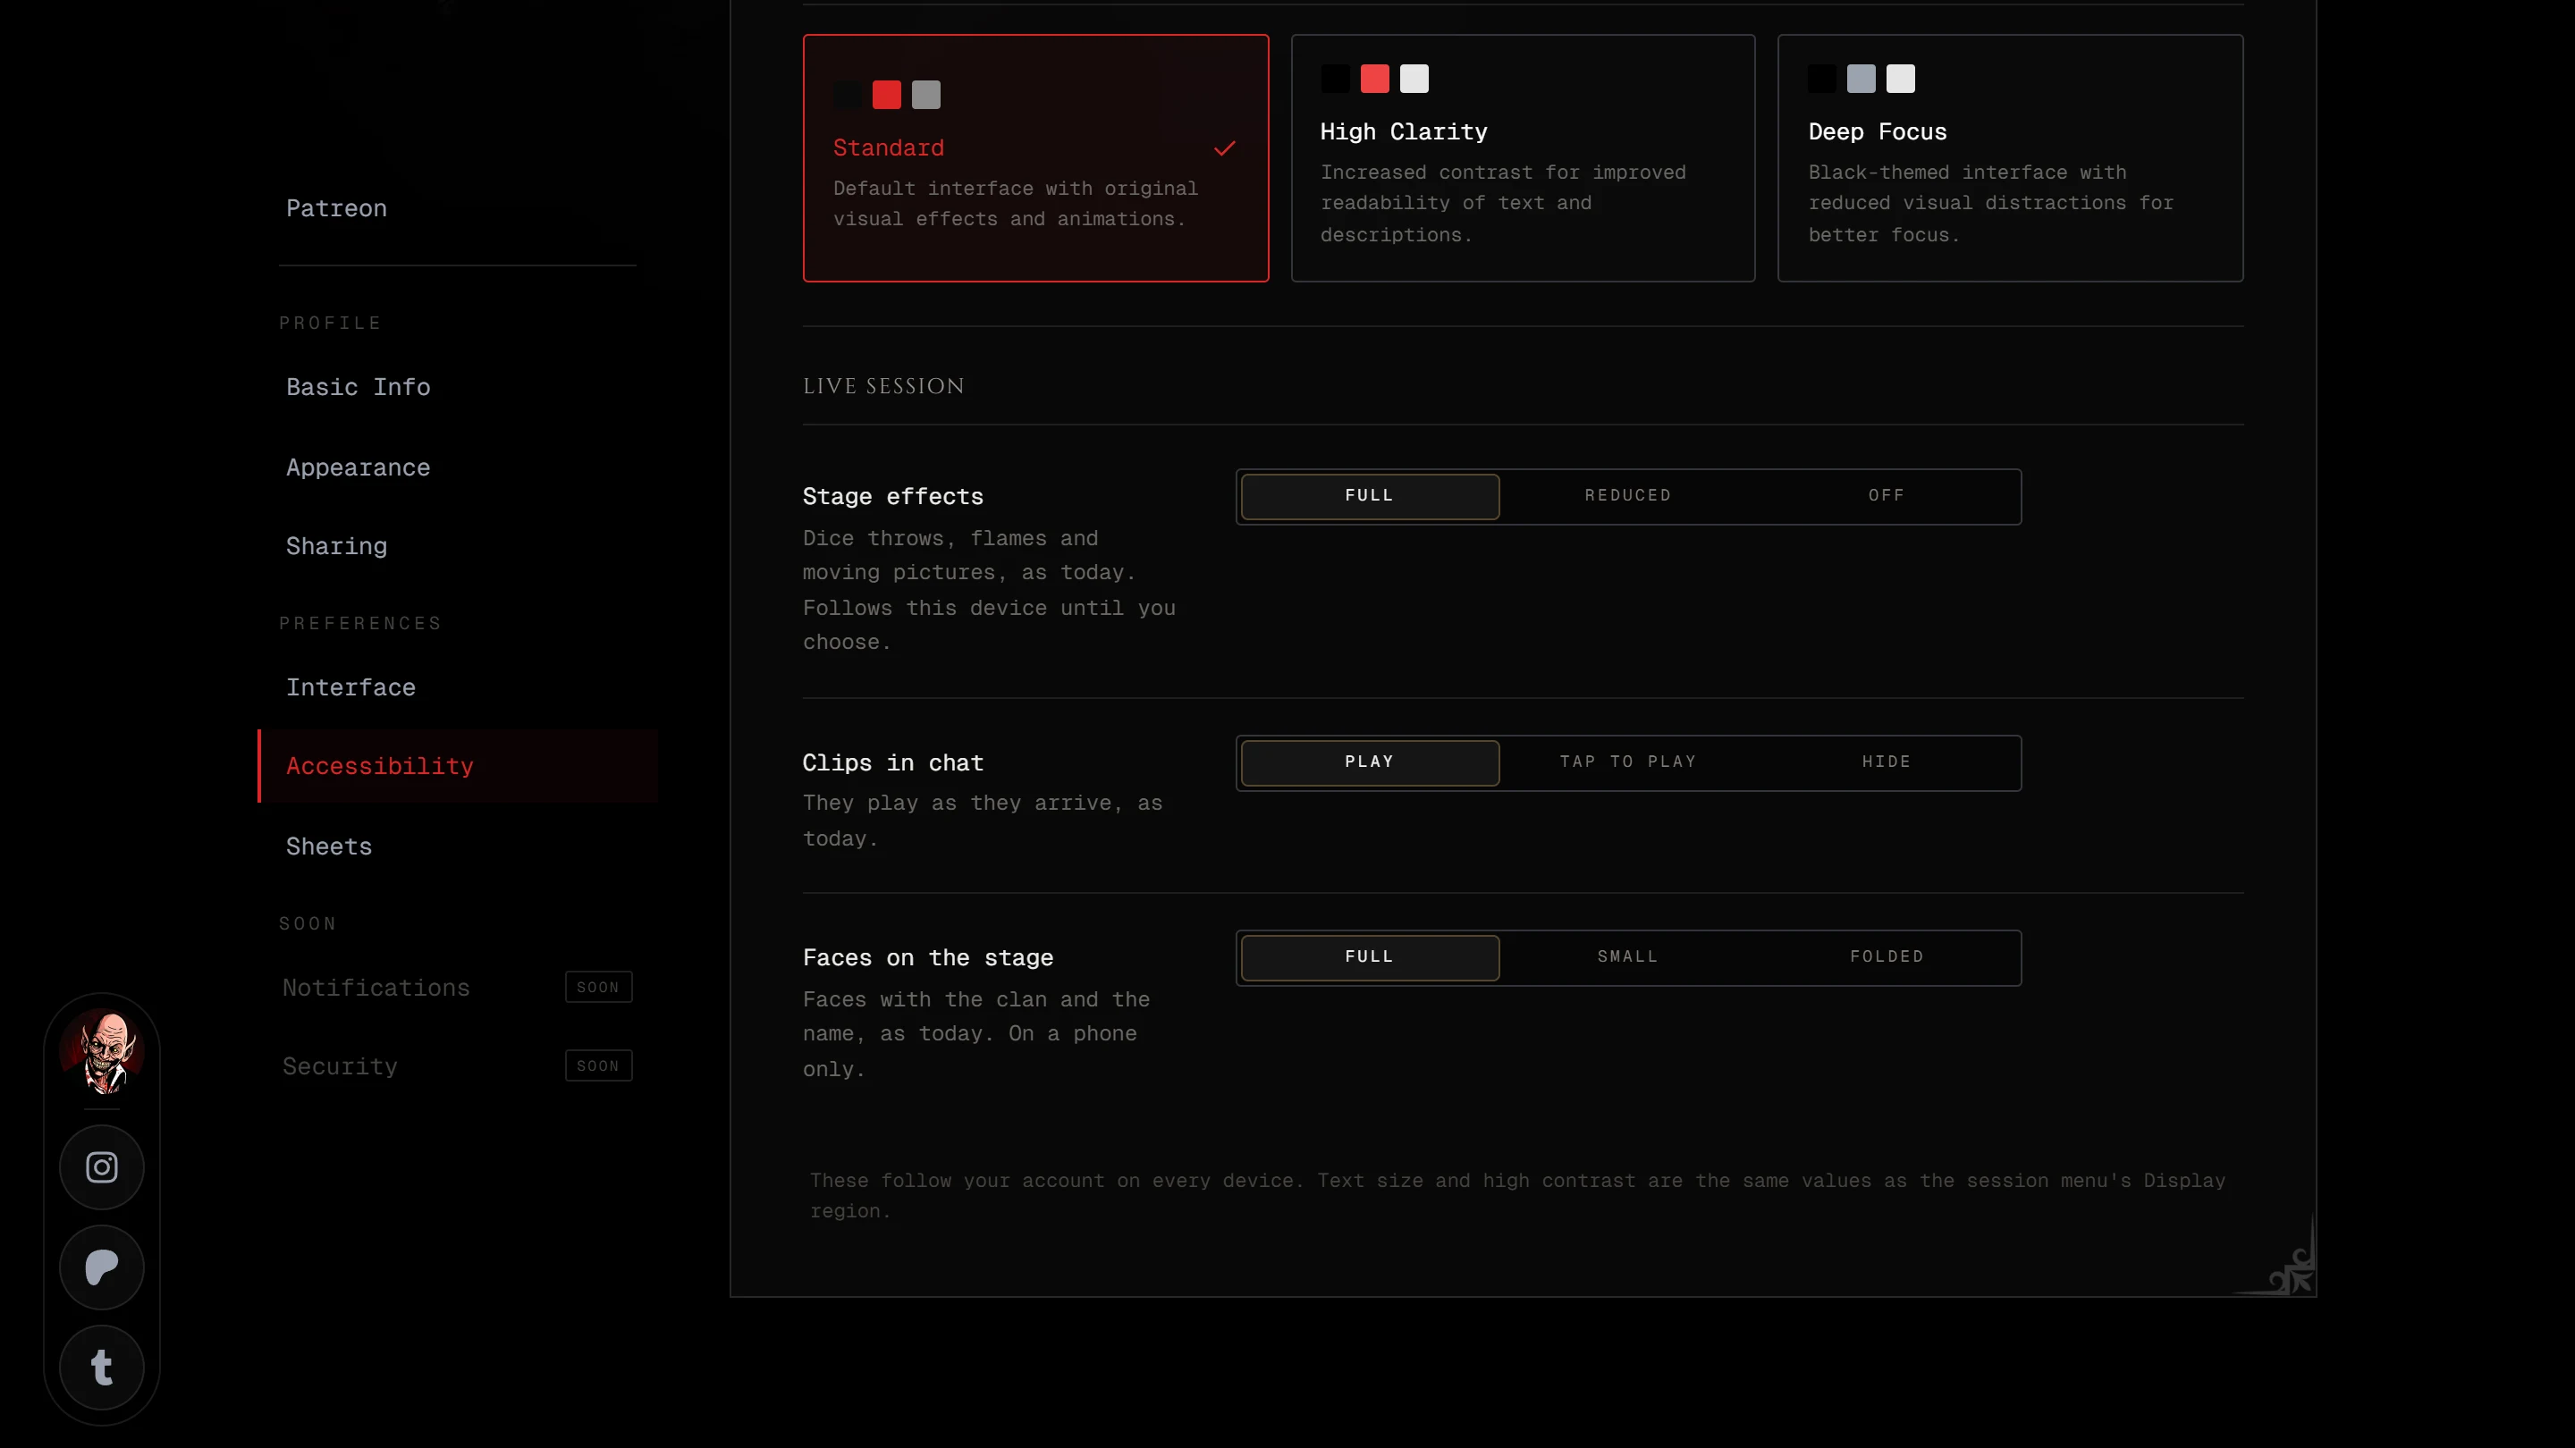Open the Tumblr icon link
Viewport: 2575px width, 1448px height.
[x=101, y=1367]
